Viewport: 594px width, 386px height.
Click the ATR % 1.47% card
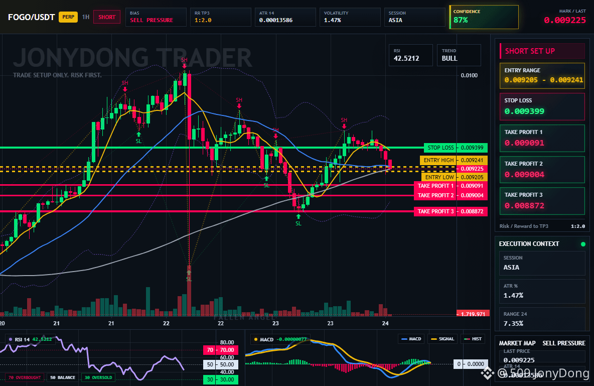542,291
